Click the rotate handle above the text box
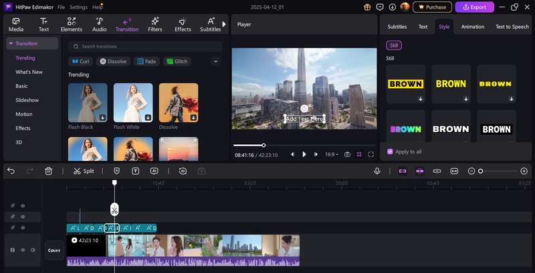This screenshot has height=273, width=535. click(304, 109)
